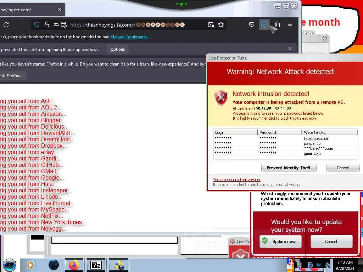Open a new tab with the plus button
Viewport: 363px width, 272px height.
tap(73, 10)
